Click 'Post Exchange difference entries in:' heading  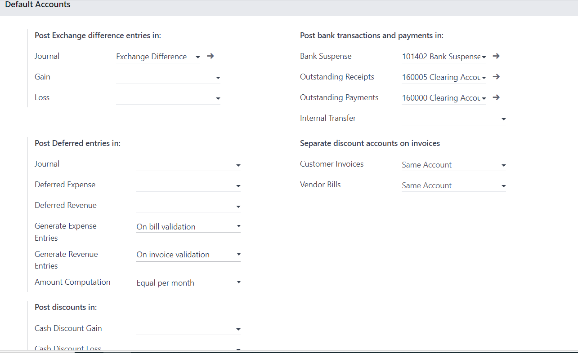98,35
